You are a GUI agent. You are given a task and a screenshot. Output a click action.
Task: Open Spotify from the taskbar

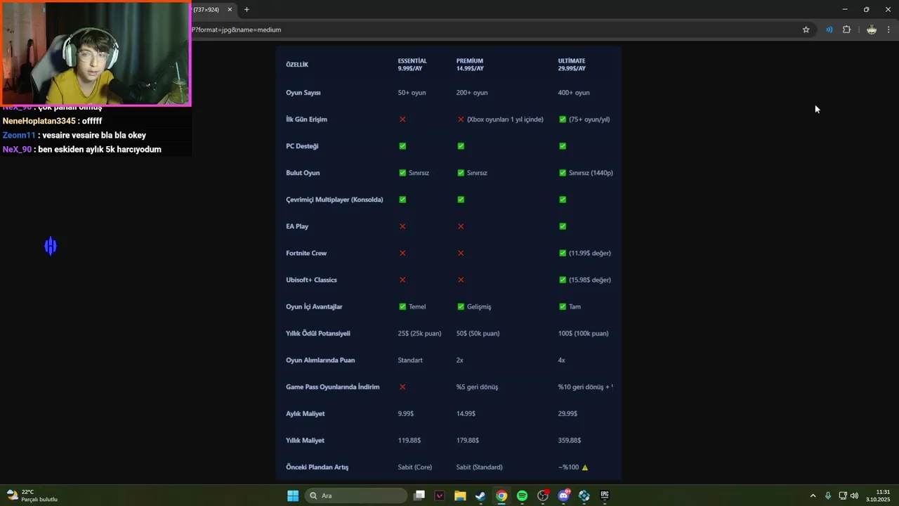[522, 495]
